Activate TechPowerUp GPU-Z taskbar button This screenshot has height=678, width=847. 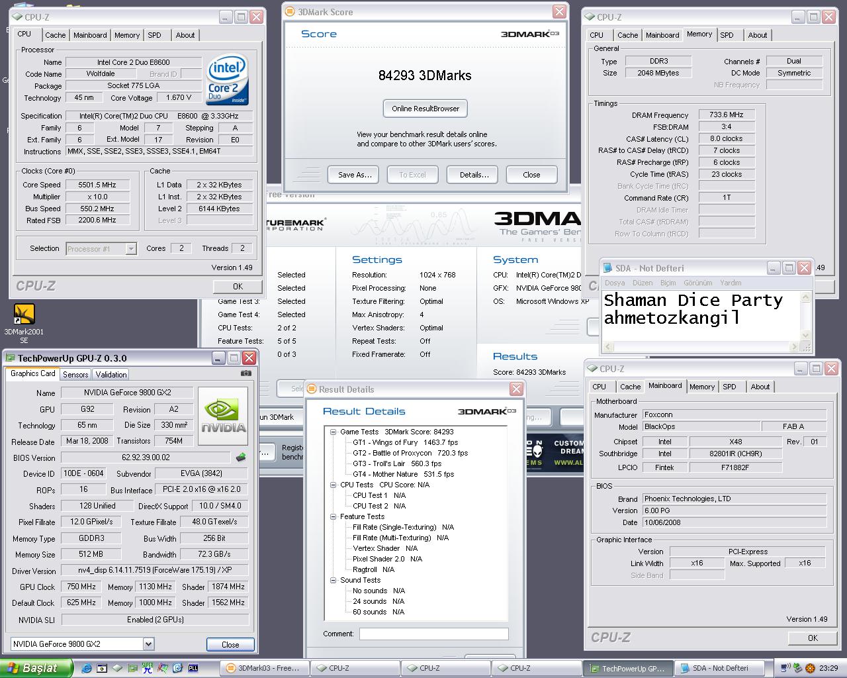pyautogui.click(x=628, y=668)
